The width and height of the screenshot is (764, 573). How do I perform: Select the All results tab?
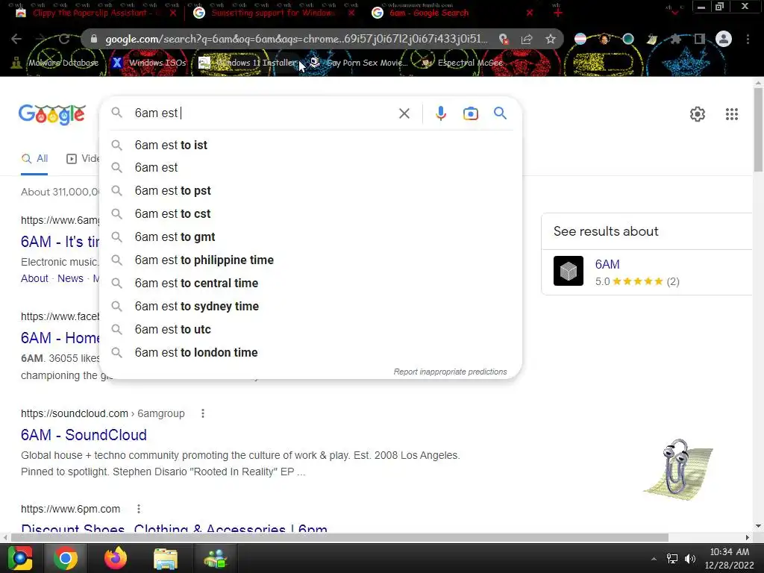click(34, 159)
